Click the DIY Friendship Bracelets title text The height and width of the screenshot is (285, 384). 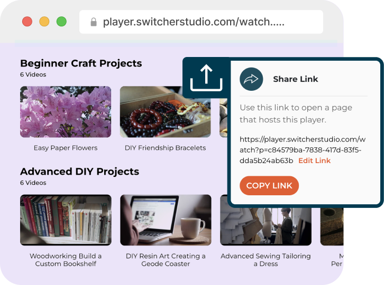(165, 148)
